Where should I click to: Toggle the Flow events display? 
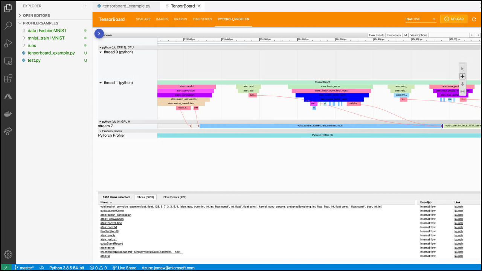(376, 35)
